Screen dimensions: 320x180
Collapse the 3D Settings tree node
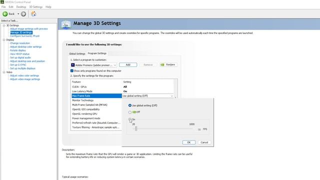tap(4, 25)
